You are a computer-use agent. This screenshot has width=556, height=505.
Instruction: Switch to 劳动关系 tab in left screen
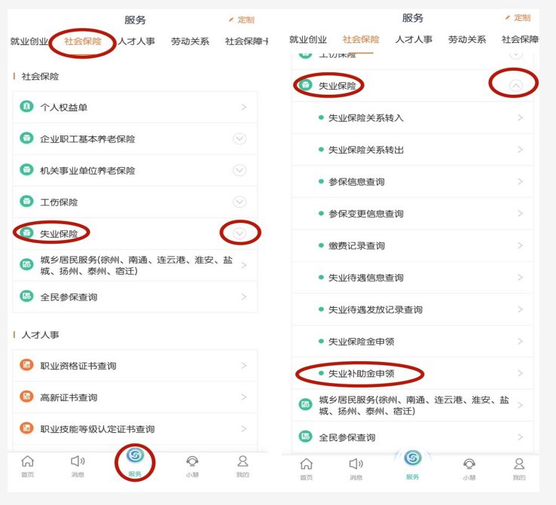(190, 41)
